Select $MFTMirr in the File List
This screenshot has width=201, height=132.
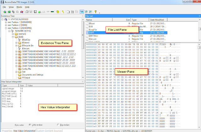(126, 36)
